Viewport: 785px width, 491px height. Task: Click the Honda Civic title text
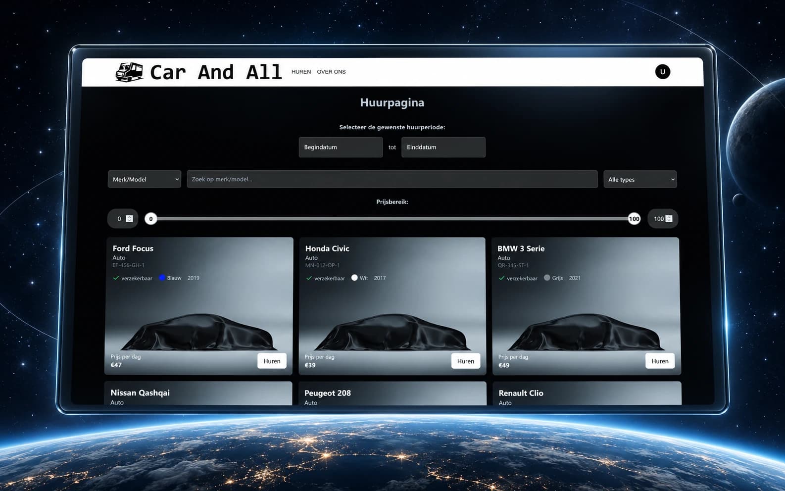tap(327, 248)
